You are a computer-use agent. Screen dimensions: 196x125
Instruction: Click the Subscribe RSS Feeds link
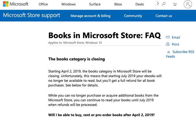click(183, 52)
